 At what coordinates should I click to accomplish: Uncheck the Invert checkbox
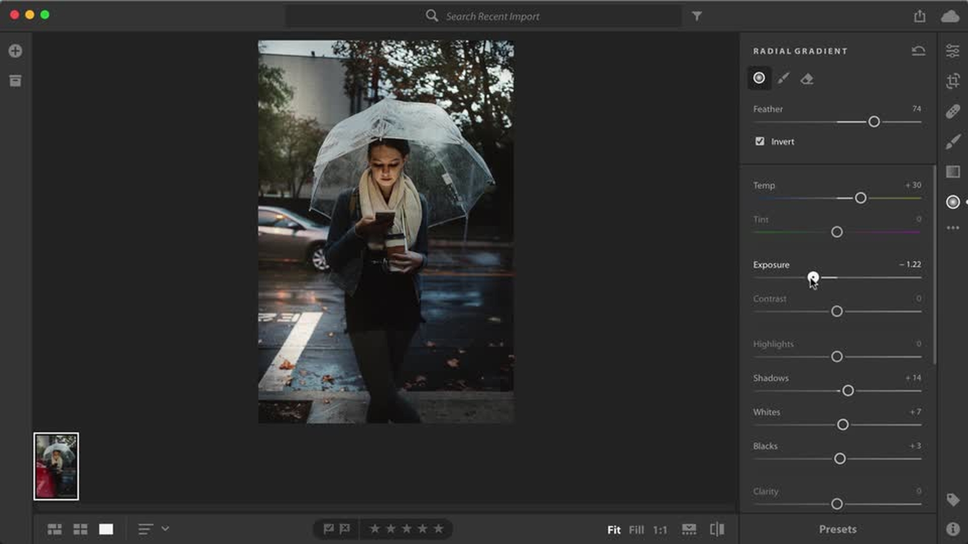(x=760, y=142)
